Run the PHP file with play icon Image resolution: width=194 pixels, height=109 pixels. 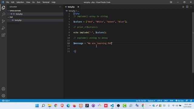(x=183, y=7)
